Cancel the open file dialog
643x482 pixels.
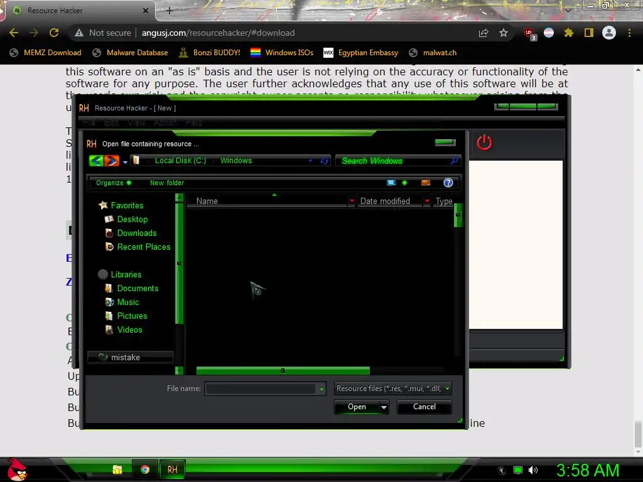tap(424, 407)
